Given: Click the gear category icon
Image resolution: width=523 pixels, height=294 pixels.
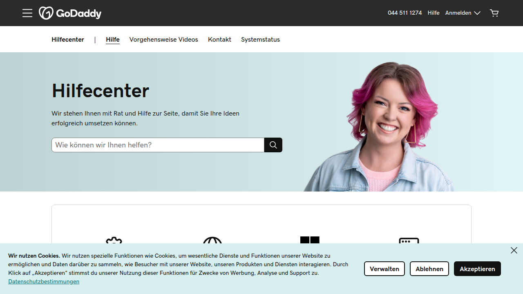Looking at the screenshot, I should [x=114, y=241].
